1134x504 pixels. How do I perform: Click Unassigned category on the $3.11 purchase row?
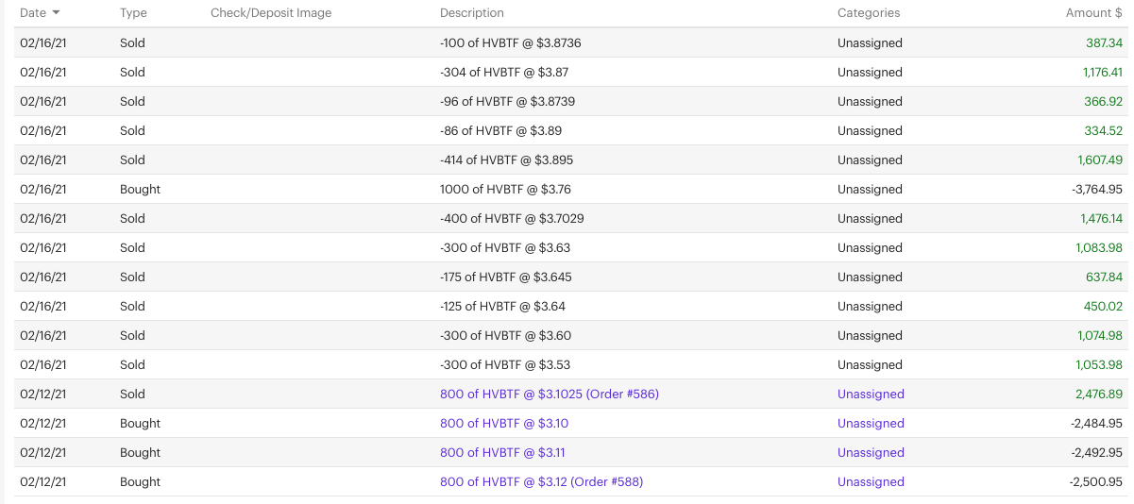pos(871,453)
